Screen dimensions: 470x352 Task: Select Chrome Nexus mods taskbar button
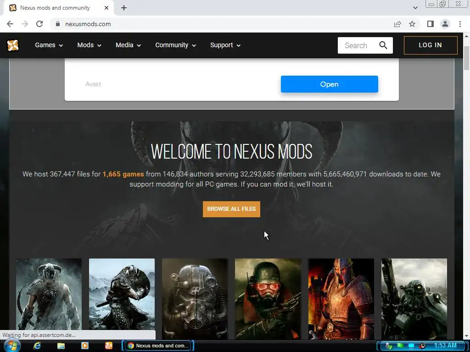(x=158, y=346)
